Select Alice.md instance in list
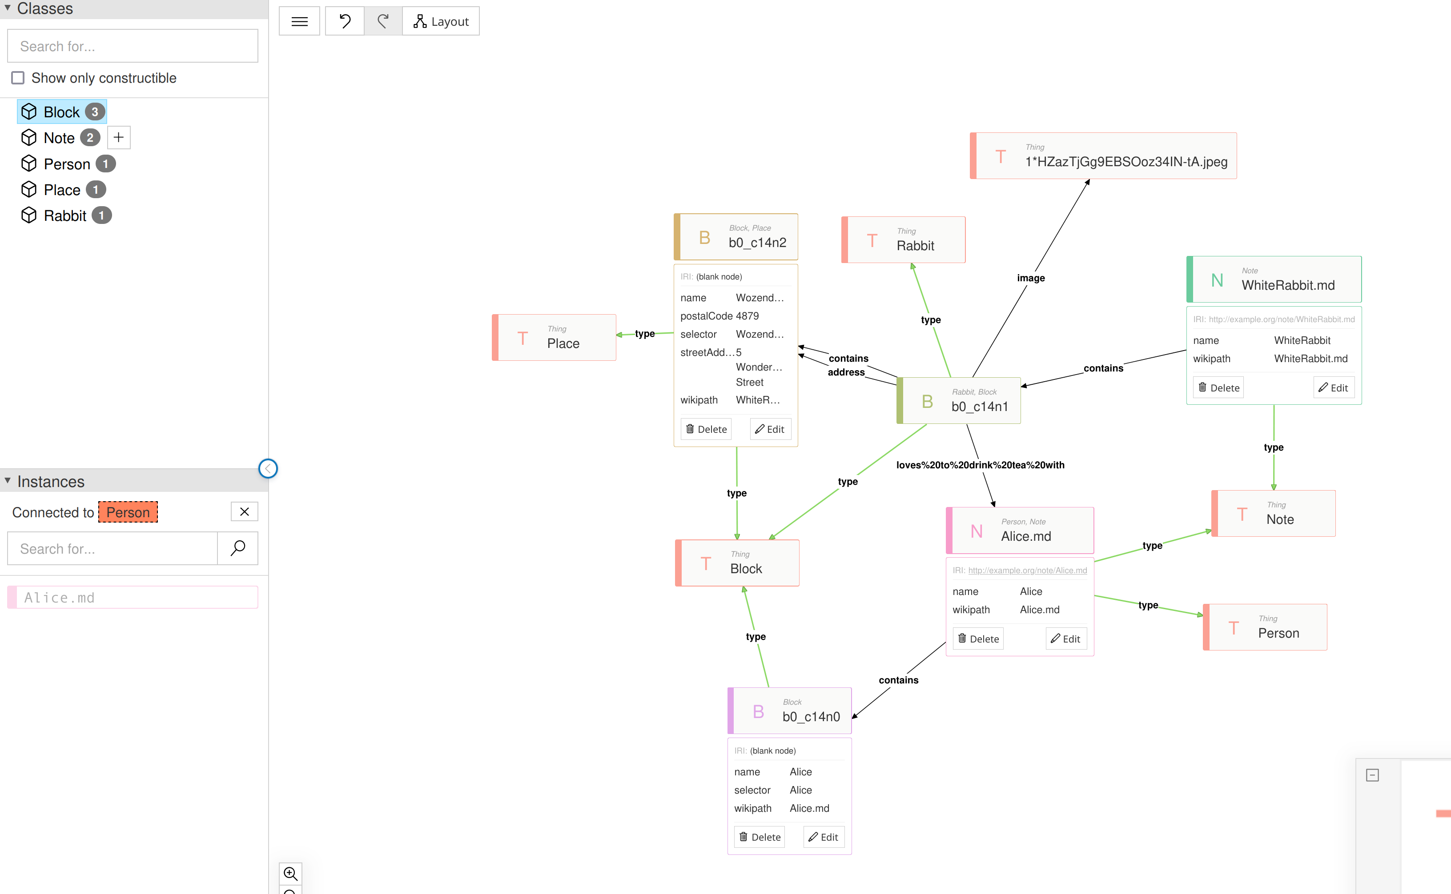The height and width of the screenshot is (894, 1451). click(133, 598)
